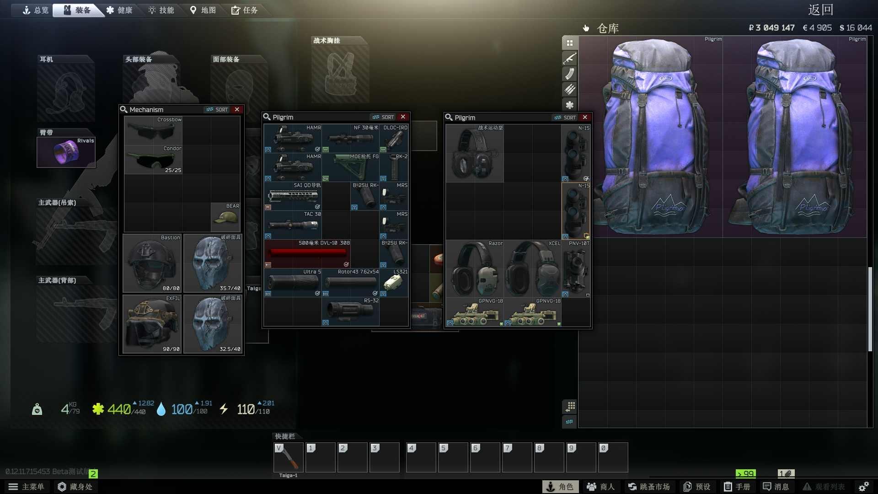Image resolution: width=878 pixels, height=494 pixels.
Task: Open the 地图 map tab
Action: [x=203, y=10]
